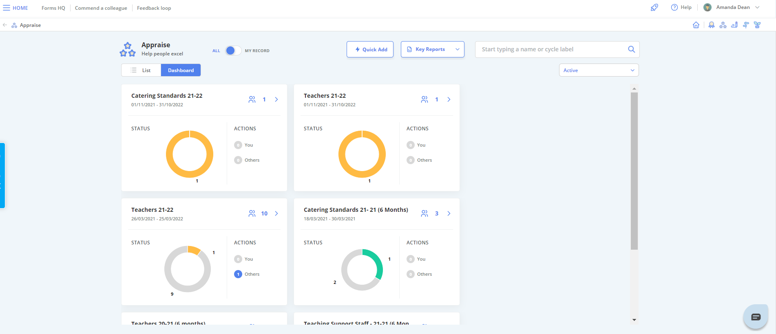Open Forms HQ in the top menu
Image resolution: width=776 pixels, height=334 pixels.
(53, 8)
